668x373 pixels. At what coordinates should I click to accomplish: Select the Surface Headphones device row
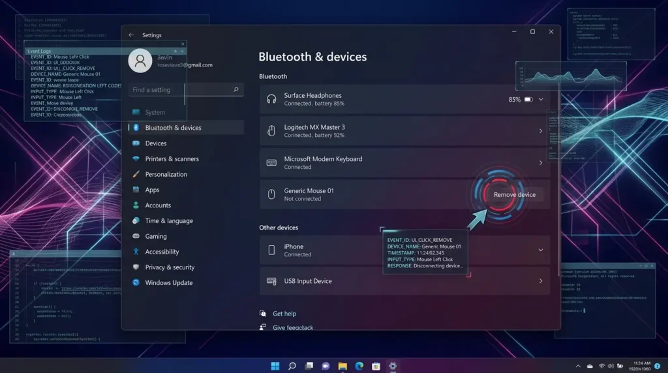tap(404, 99)
